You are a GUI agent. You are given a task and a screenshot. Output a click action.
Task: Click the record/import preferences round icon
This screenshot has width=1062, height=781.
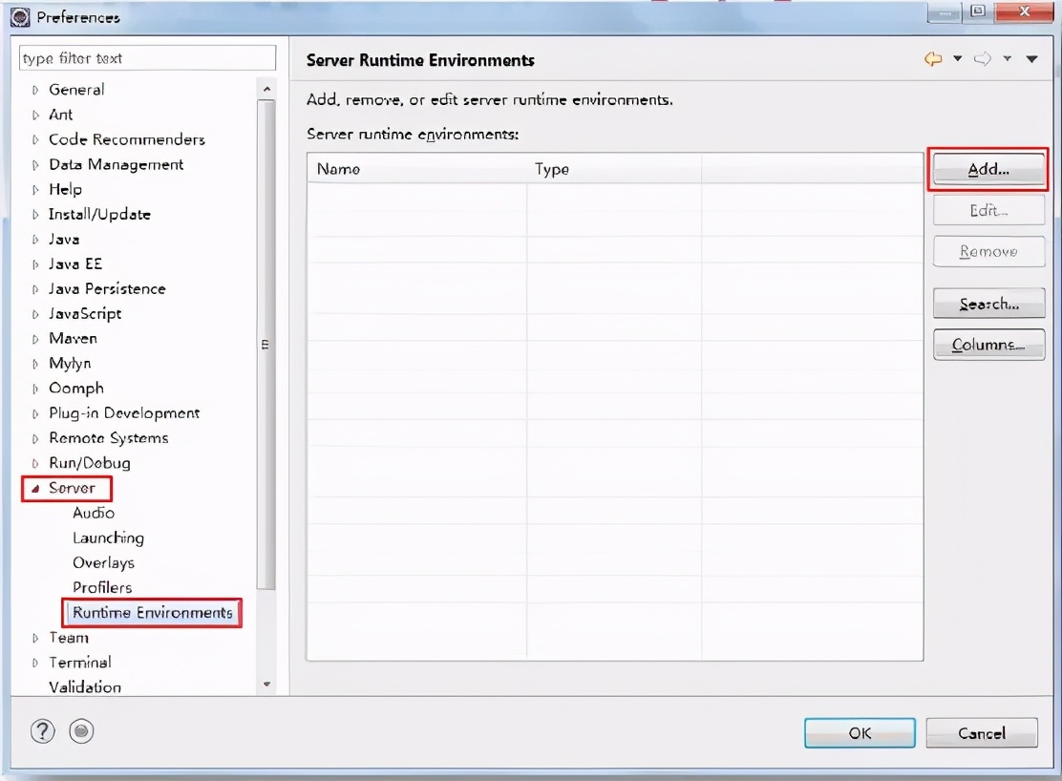point(81,731)
